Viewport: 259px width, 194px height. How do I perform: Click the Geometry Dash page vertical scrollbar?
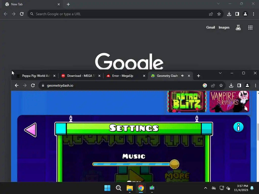(x=258, y=132)
